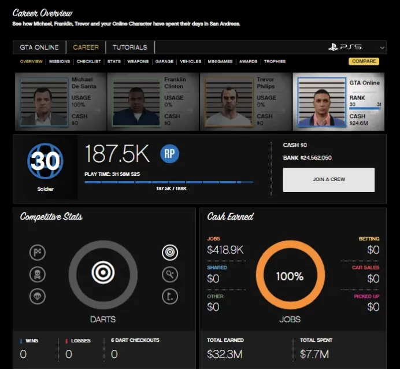Open the STATS sub-tab
400x369 pixels.
click(114, 61)
